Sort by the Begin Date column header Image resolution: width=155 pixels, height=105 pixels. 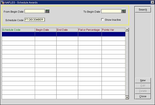(46, 30)
